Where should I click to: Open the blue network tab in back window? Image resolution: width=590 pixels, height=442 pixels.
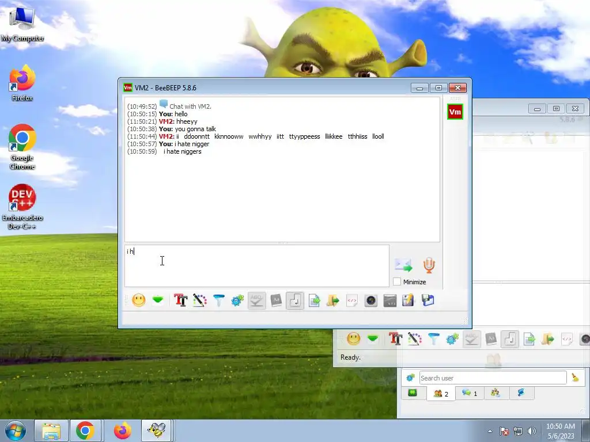[x=521, y=393]
